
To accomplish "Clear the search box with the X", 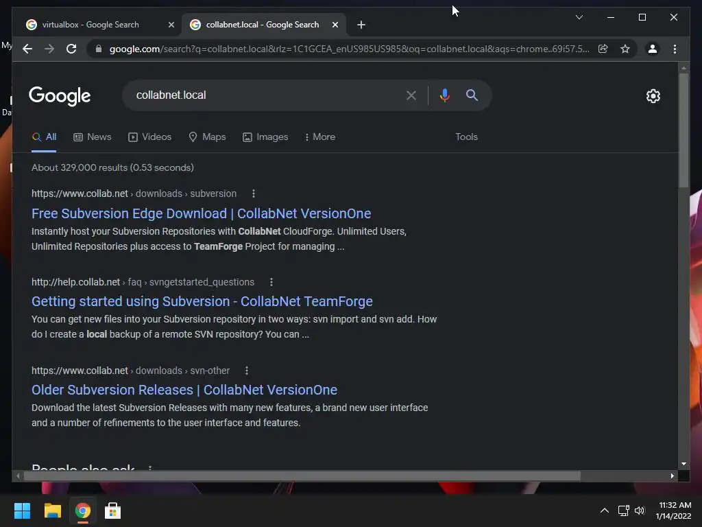I will (411, 95).
